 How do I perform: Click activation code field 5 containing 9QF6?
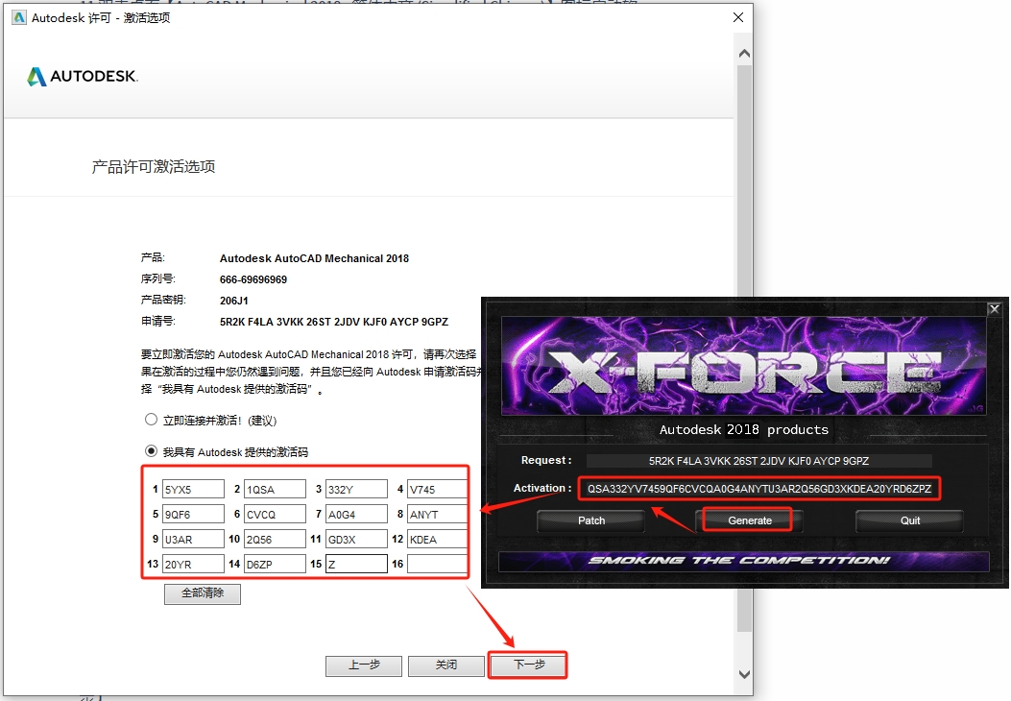[x=193, y=515]
